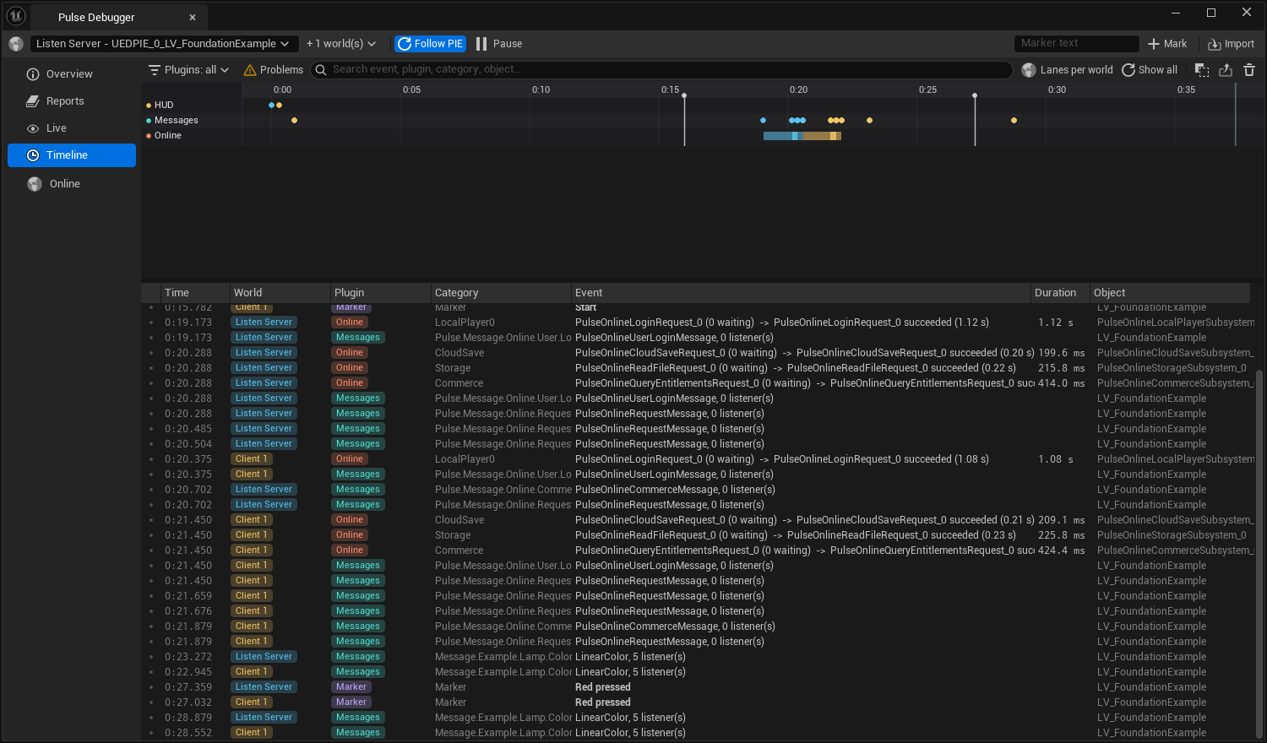
Task: Click the event search field
Action: pos(661,69)
